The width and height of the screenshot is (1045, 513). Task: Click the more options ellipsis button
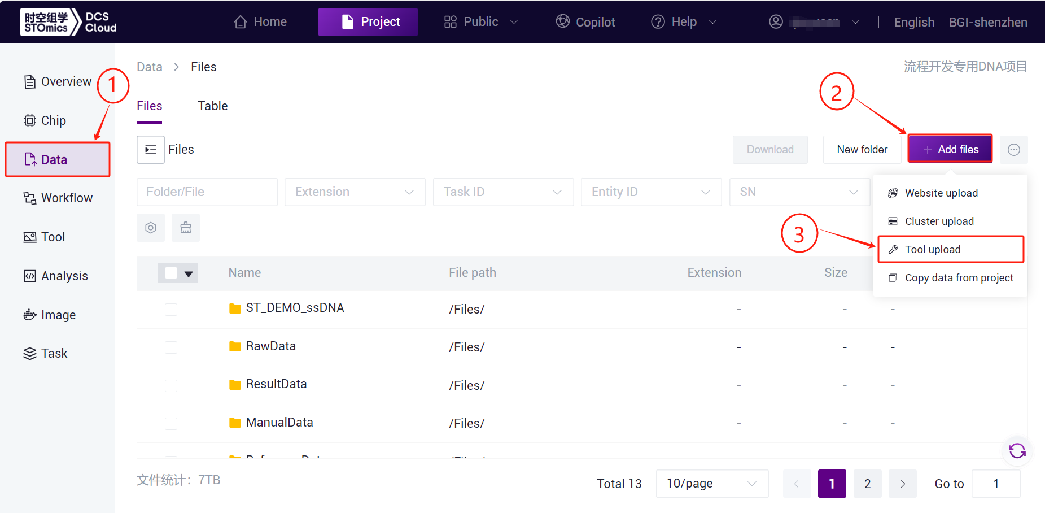1013,150
